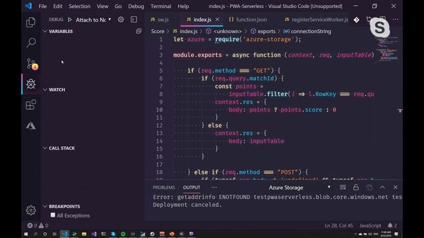424x238 pixels.
Task: Open the Source Control view
Action: (x=31, y=63)
